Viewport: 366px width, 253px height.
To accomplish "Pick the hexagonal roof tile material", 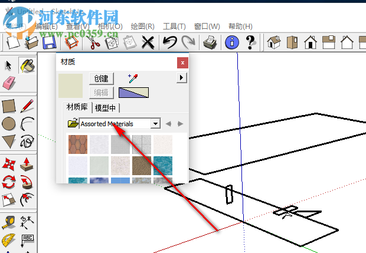I will coord(78,144).
